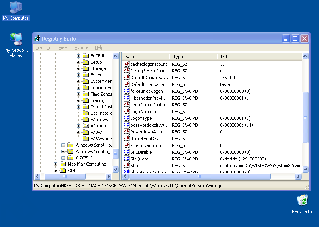319x227 pixels.
Task: Open the Favorites menu
Action: click(81, 47)
